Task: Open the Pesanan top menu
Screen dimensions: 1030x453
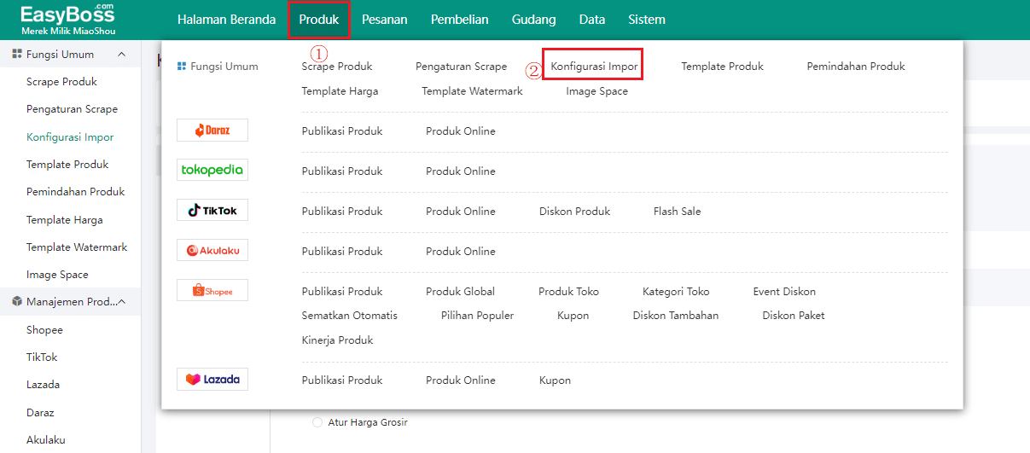Action: coord(384,20)
